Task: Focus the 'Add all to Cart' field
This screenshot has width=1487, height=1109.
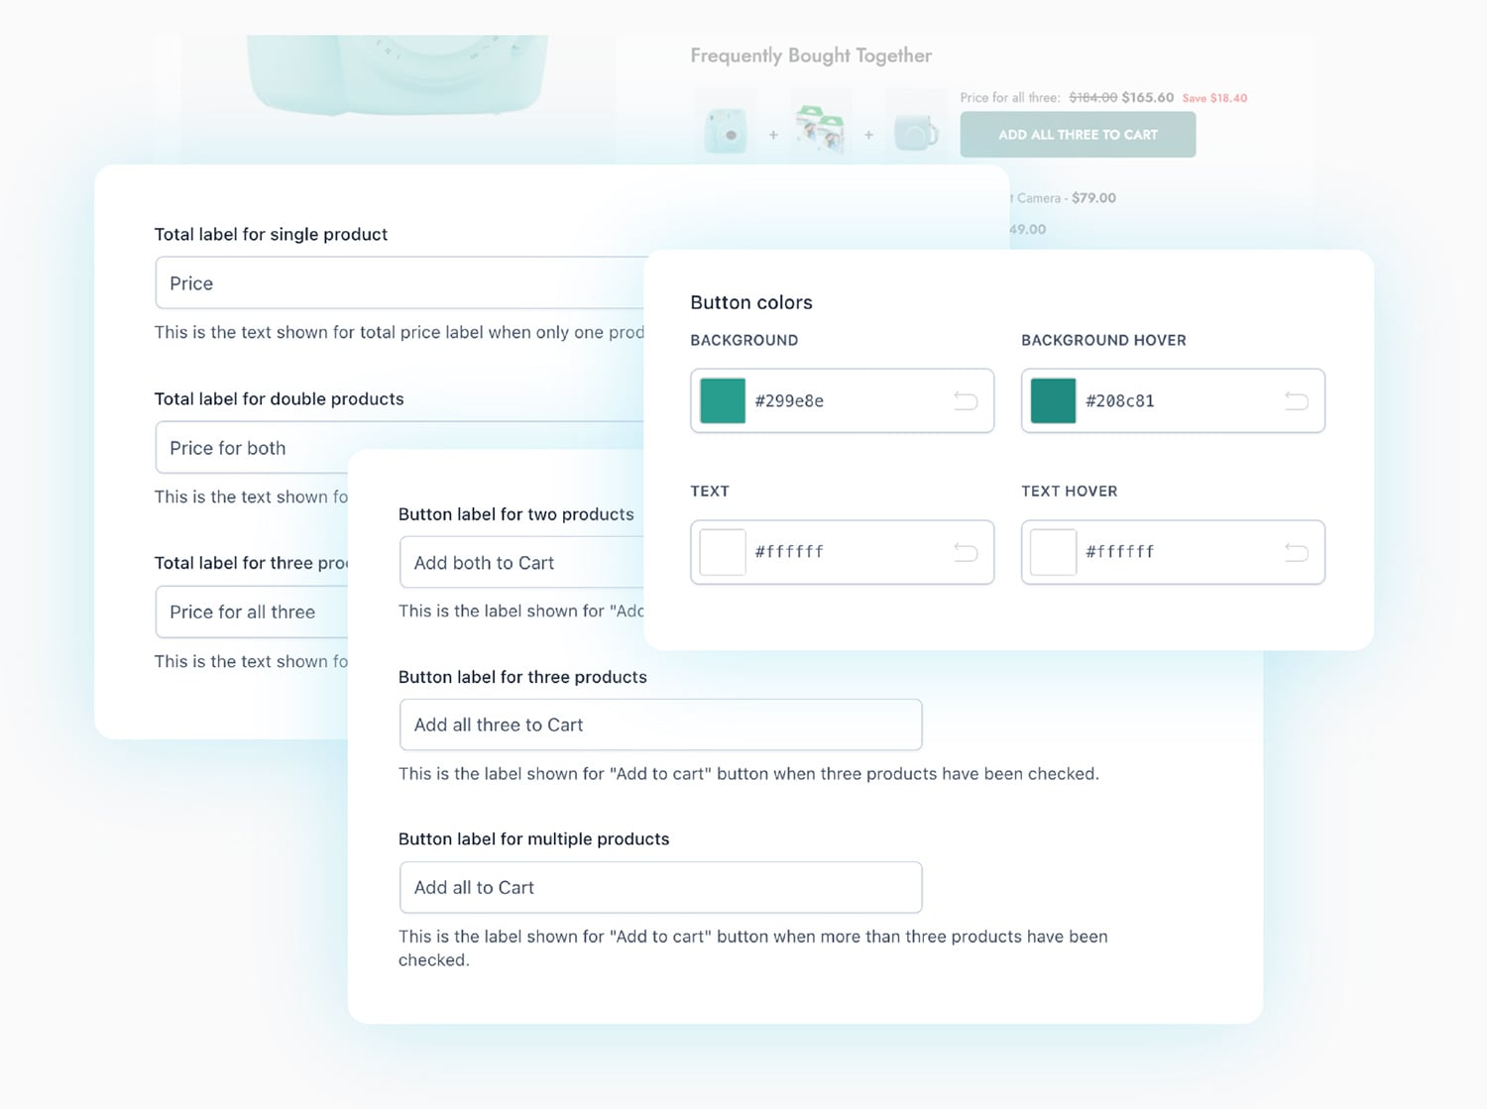Action: [660, 887]
